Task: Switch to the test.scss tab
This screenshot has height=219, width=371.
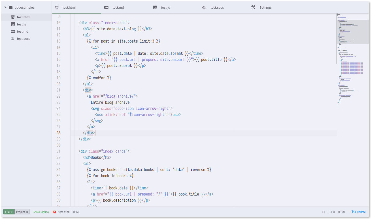Action: 224,7
